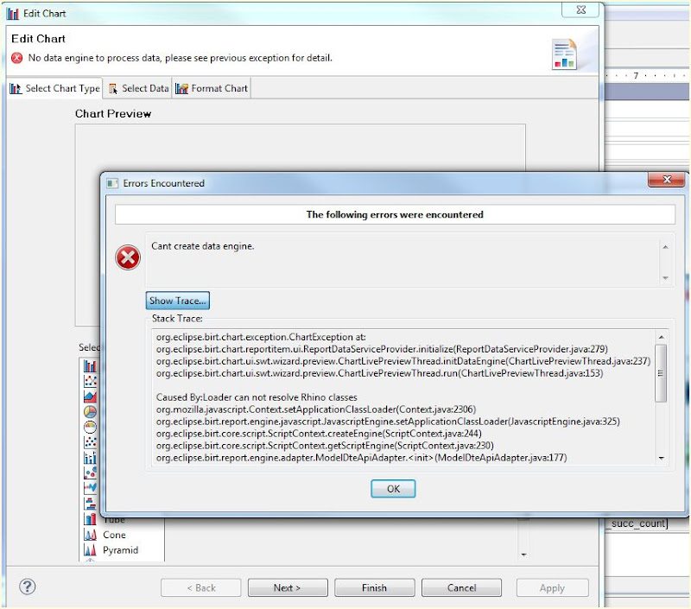Click the 'Cant create data engine.' message

(203, 246)
